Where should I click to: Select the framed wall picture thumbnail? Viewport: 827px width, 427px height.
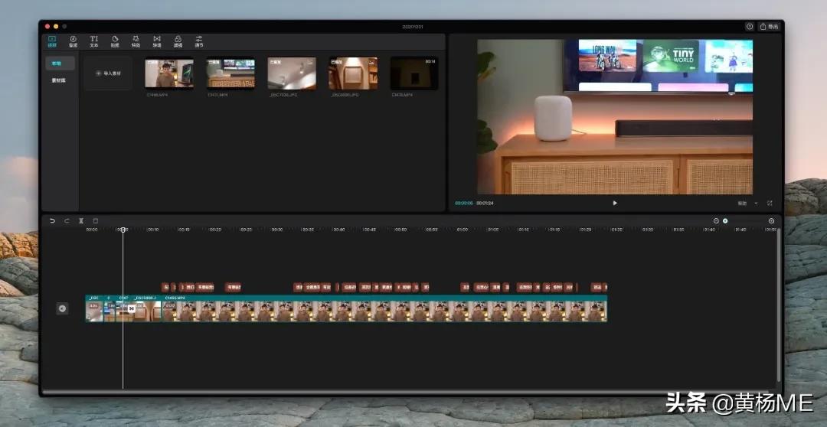353,73
